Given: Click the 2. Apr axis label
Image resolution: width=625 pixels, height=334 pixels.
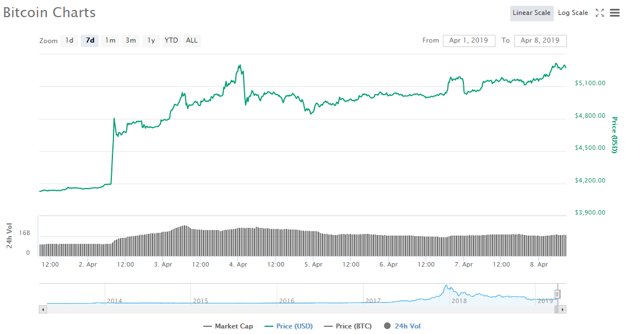Looking at the screenshot, I should [x=87, y=264].
